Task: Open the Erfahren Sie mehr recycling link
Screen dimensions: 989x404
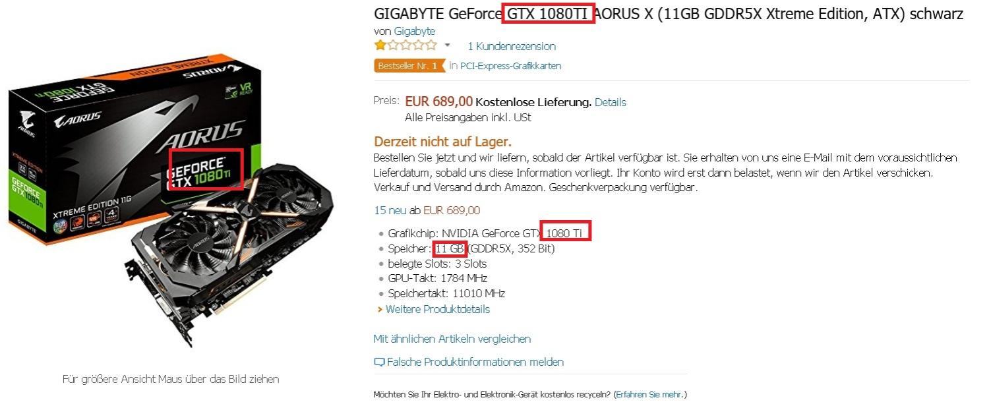Action: (x=649, y=395)
